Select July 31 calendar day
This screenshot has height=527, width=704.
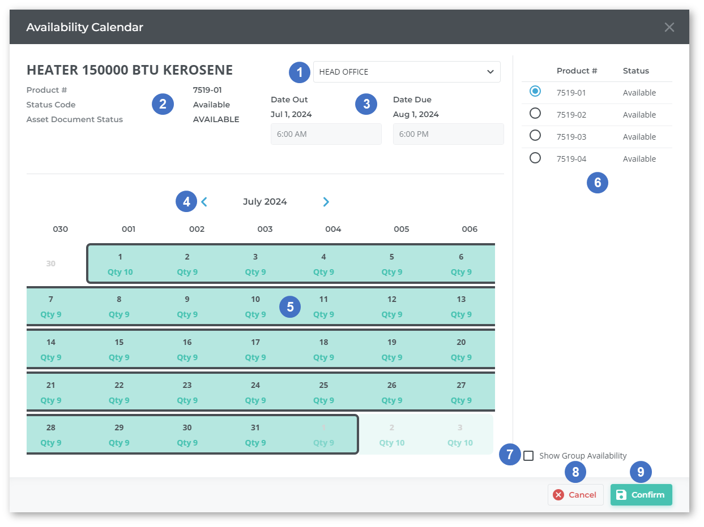click(x=255, y=435)
